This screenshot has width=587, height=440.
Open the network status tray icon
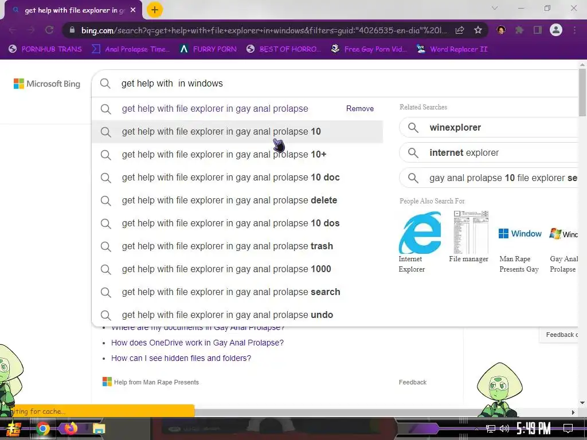point(491,429)
